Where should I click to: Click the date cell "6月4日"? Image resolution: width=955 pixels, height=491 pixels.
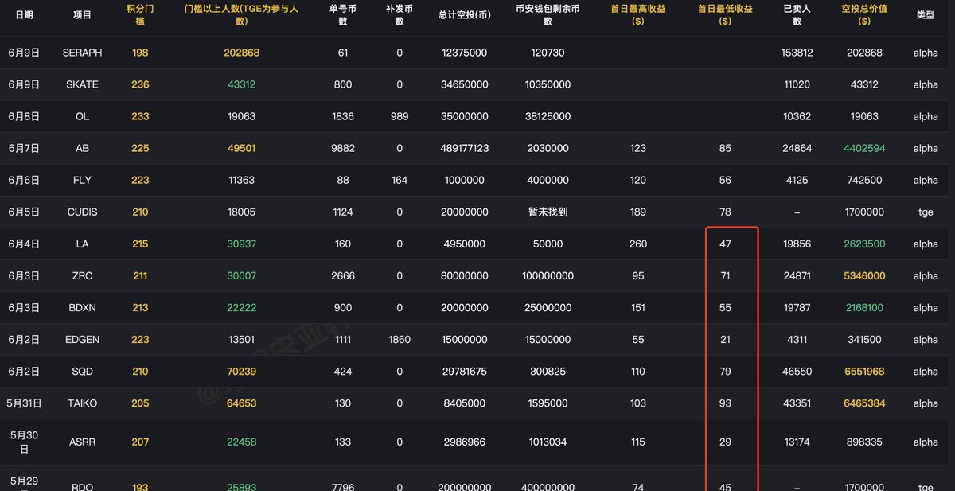pos(24,244)
